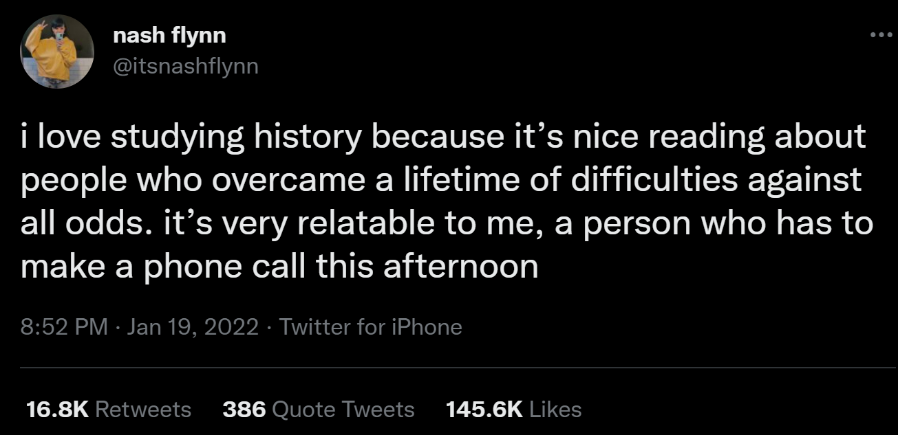Click the last line mentioning a phone call
The width and height of the screenshot is (898, 435).
click(279, 266)
